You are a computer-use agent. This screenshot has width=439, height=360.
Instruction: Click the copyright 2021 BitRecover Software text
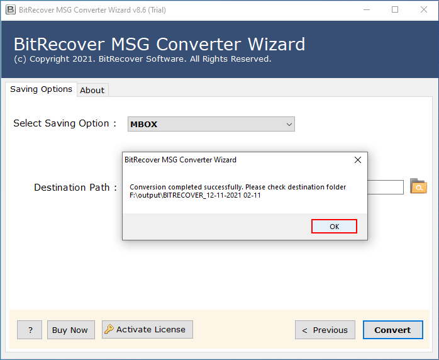coord(143,59)
